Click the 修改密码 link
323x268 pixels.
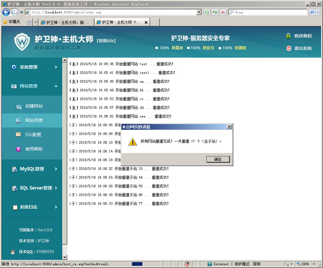(303, 36)
